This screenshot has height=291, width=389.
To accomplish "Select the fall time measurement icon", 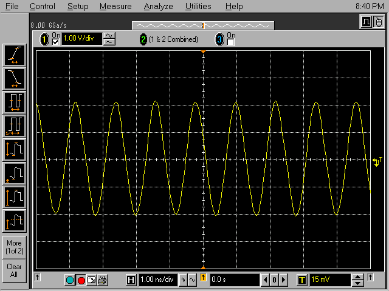I will click(x=14, y=78).
